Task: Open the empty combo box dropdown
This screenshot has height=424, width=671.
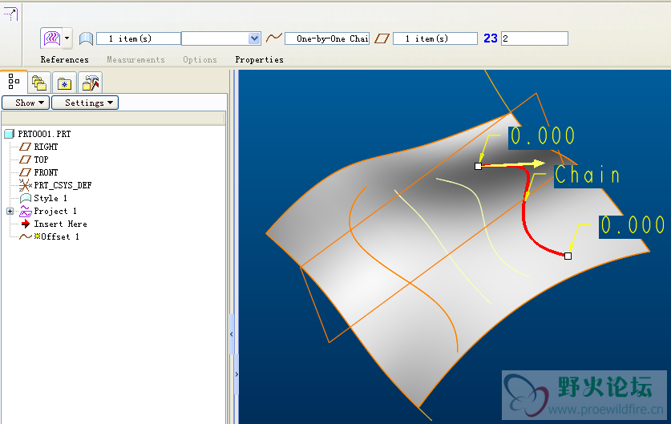Action: (x=254, y=38)
